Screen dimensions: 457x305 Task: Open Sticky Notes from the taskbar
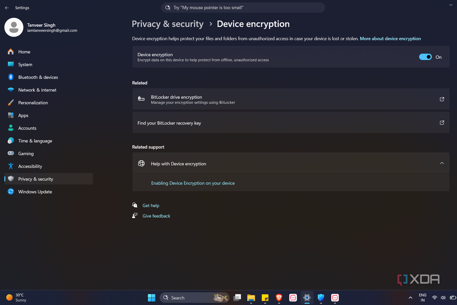[x=265, y=298]
